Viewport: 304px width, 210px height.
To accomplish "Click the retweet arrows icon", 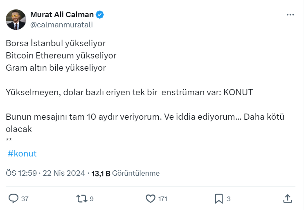I will tap(82, 199).
